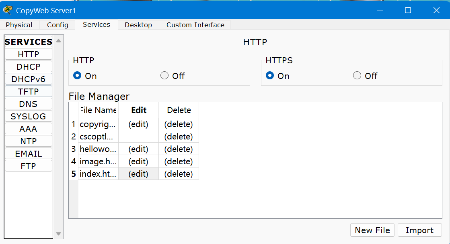Select DHCP in the services list

click(29, 67)
